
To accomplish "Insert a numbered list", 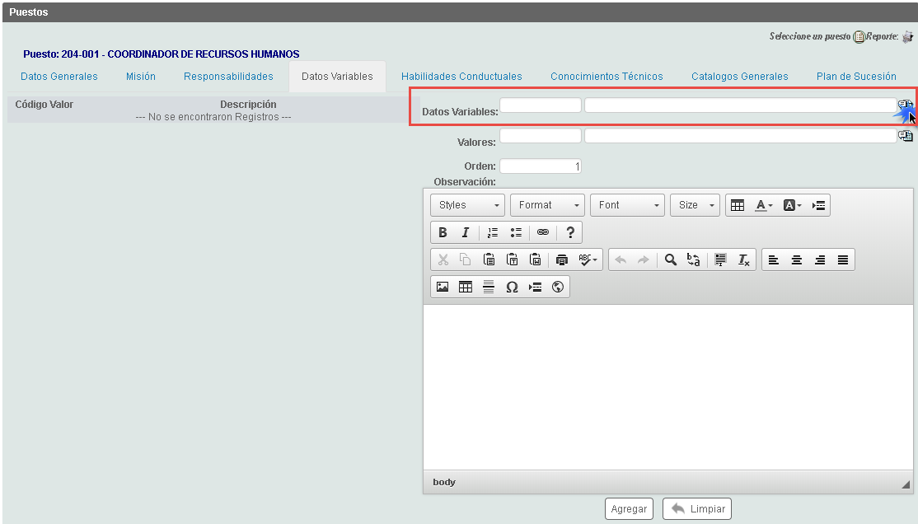I will pos(492,233).
